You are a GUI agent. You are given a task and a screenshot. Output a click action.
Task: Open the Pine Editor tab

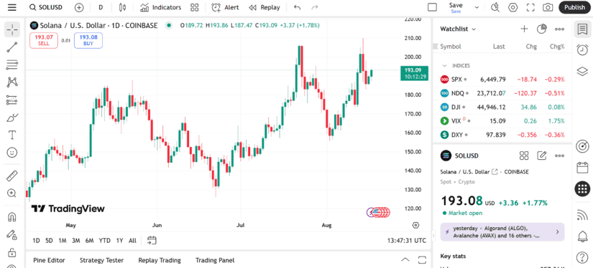tap(49, 260)
